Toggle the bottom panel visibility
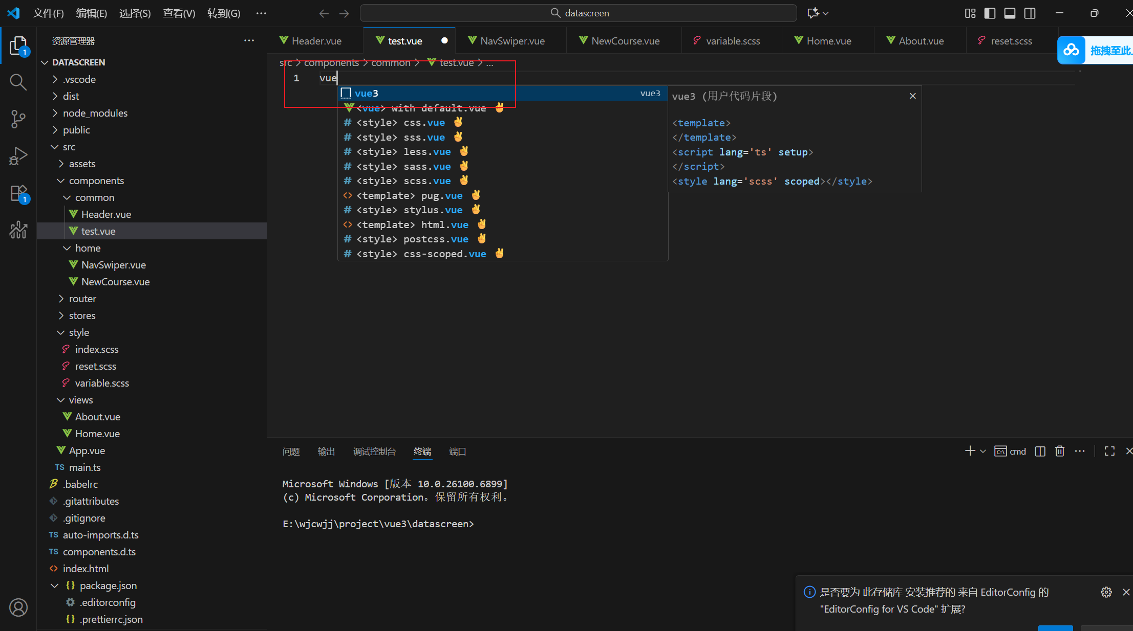The width and height of the screenshot is (1133, 631). (x=1010, y=13)
